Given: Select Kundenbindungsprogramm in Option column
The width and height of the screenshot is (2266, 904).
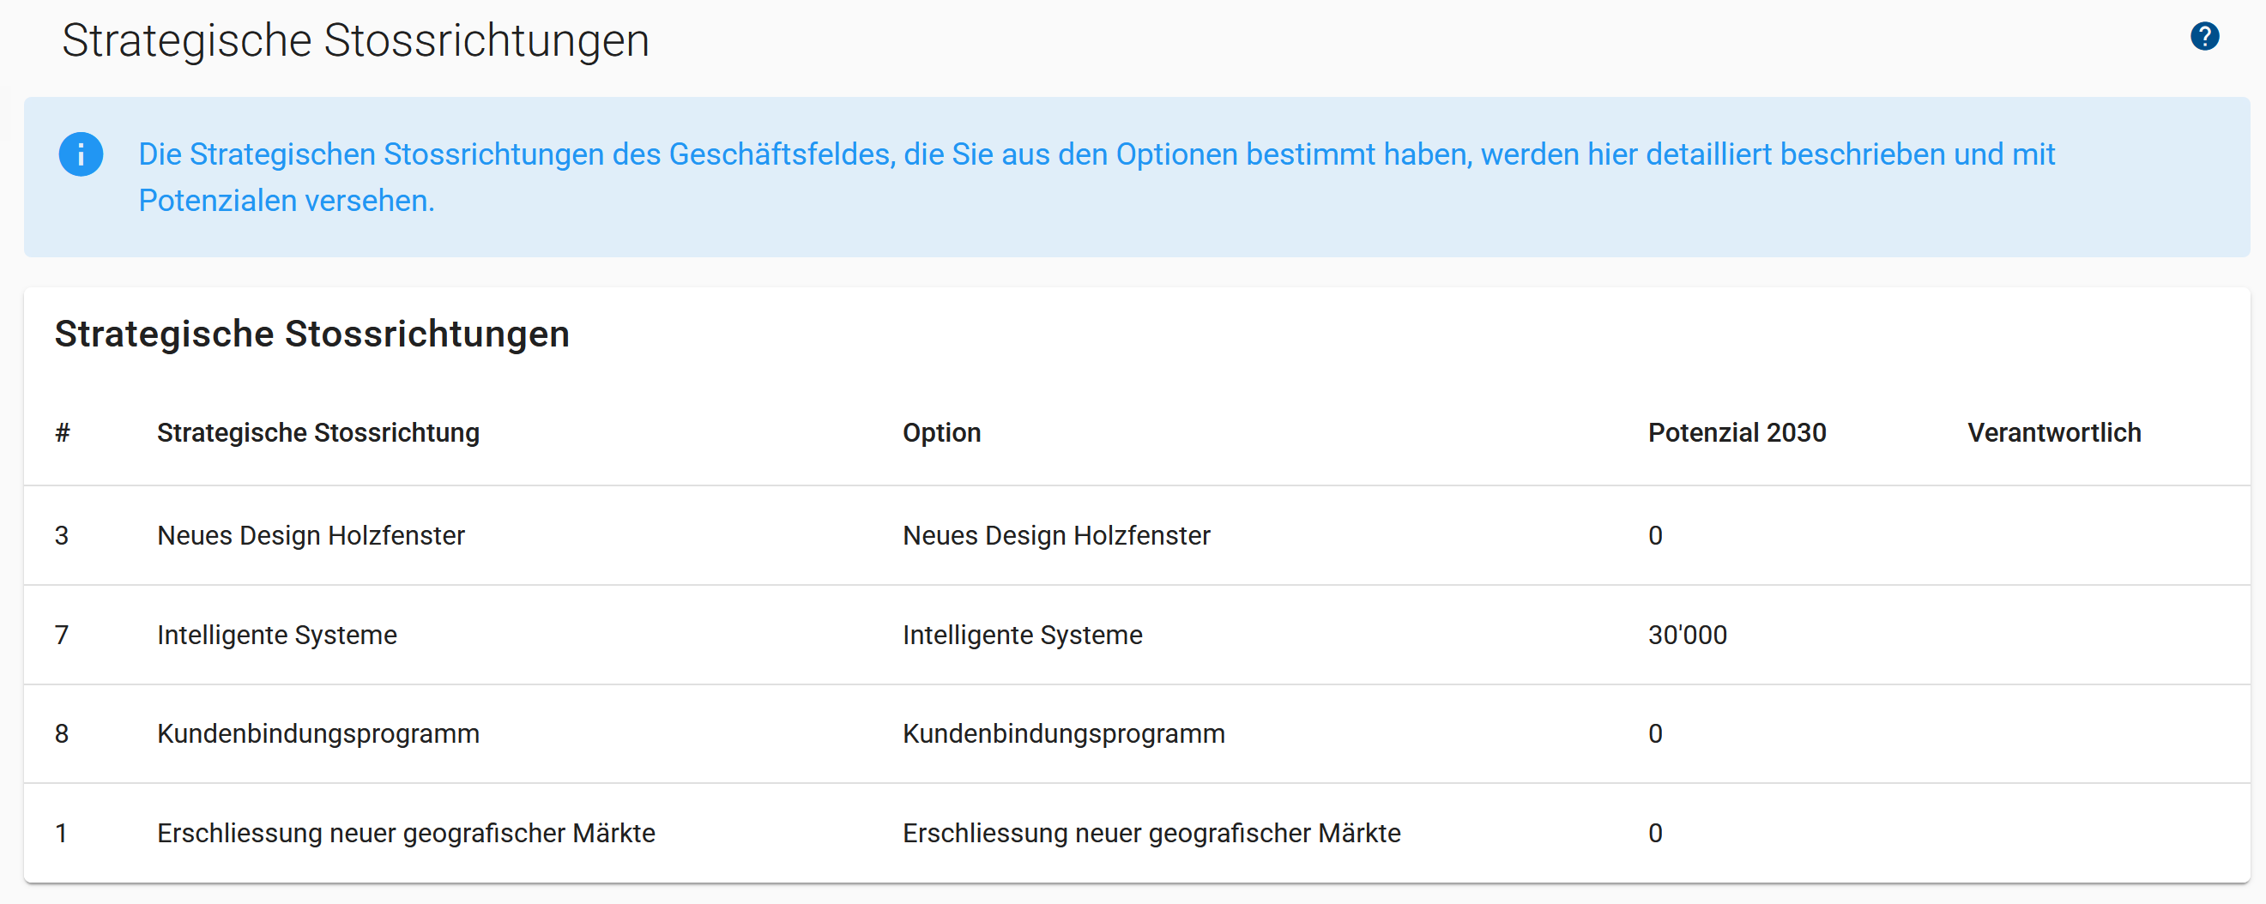Looking at the screenshot, I should (x=1064, y=733).
